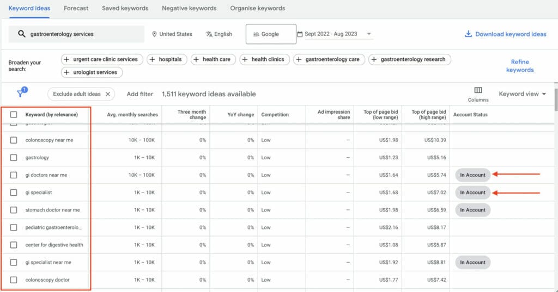
Task: Switch to the Forecast tab
Action: [76, 8]
